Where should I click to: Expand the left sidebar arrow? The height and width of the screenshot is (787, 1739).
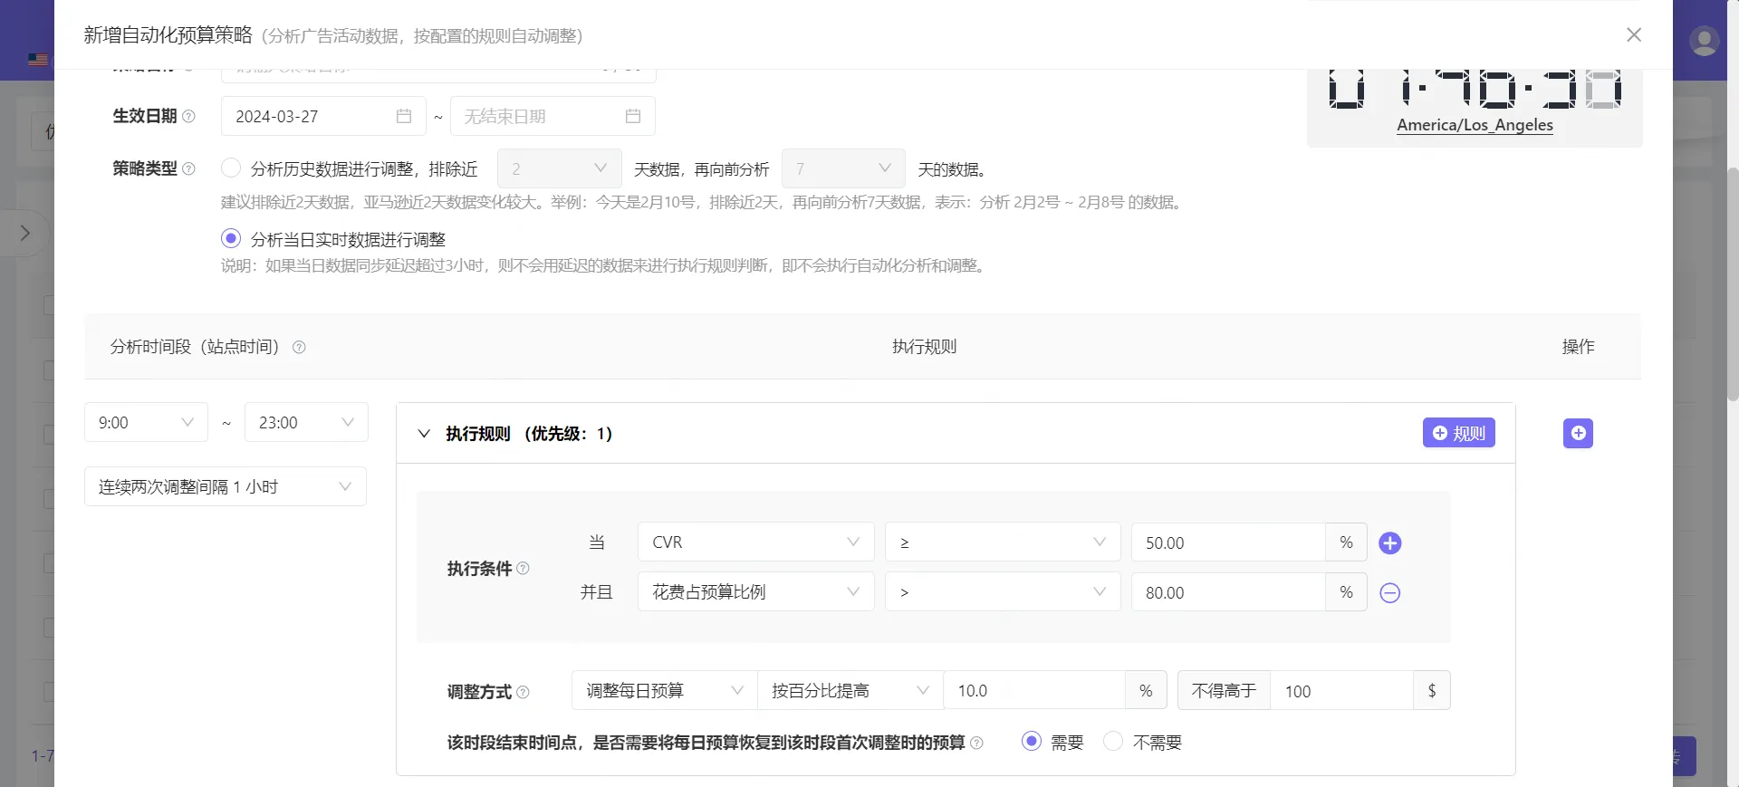click(x=25, y=233)
